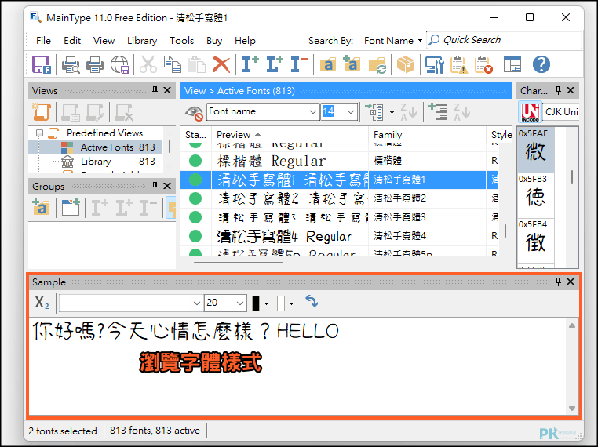Click the Sample text scrollbar down arrow

(571, 408)
